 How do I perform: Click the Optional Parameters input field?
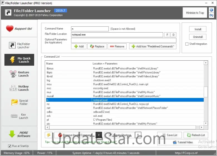pyautogui.click(x=124, y=40)
